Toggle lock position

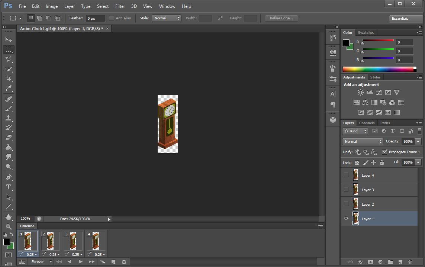tap(373, 163)
